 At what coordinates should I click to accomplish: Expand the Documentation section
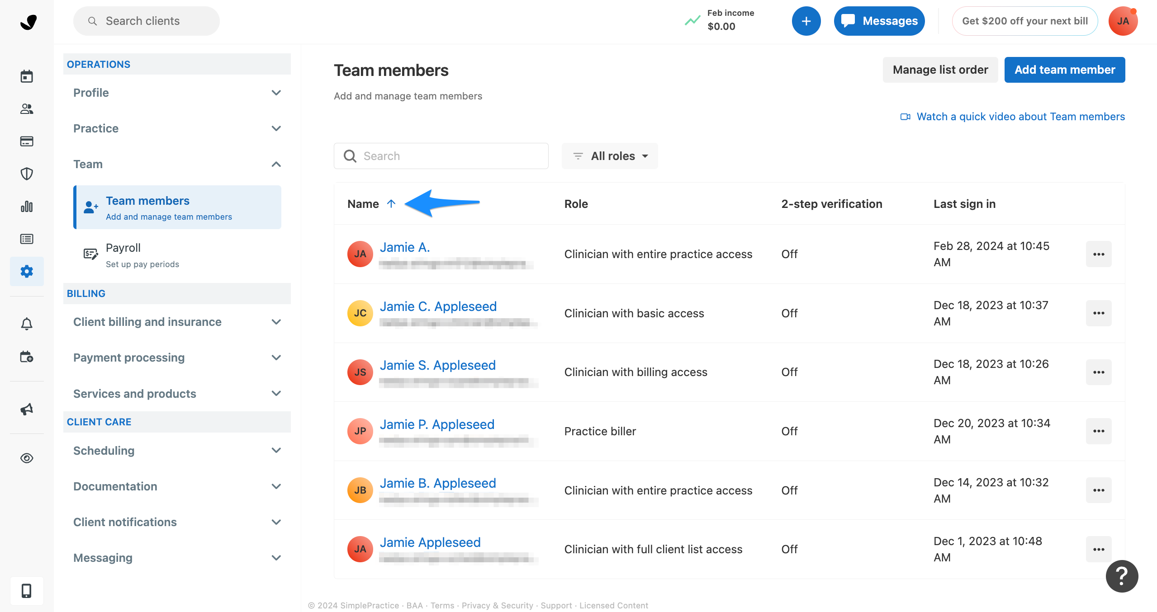tap(177, 486)
